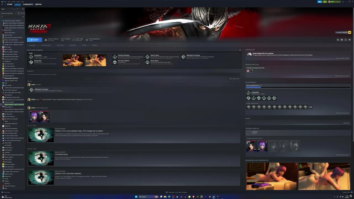Viewport: 354px width, 199px height.
Task: Open the Games menu
Action: click(x=18, y=2)
